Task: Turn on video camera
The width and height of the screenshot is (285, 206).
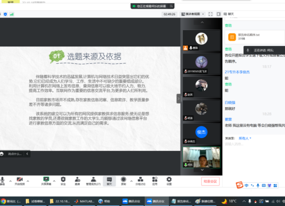Action: (x=20, y=181)
